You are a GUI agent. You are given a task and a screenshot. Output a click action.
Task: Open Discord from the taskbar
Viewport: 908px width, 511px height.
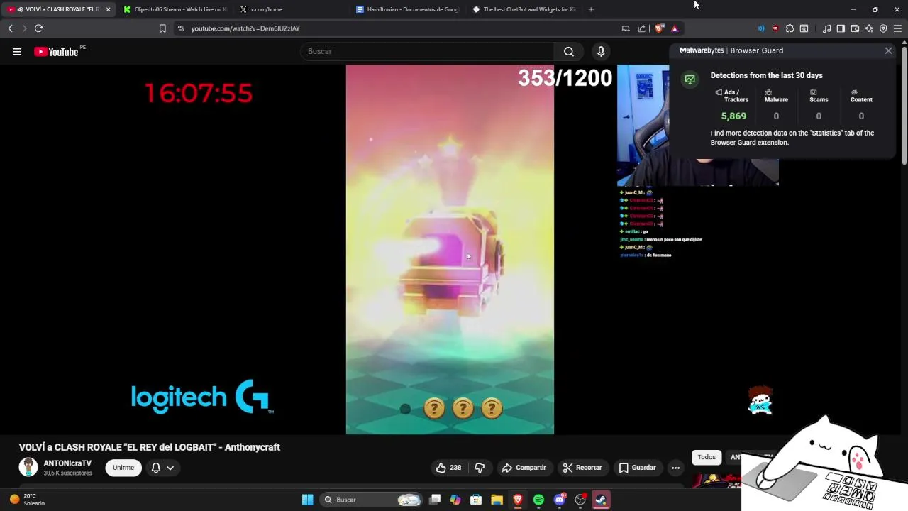pos(560,500)
